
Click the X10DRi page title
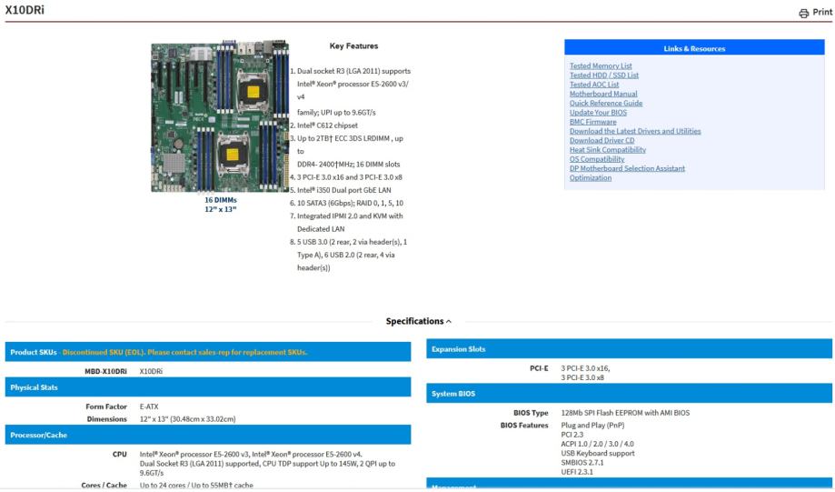pos(25,10)
